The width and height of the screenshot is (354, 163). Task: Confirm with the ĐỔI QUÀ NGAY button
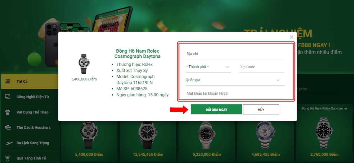pos(216,109)
